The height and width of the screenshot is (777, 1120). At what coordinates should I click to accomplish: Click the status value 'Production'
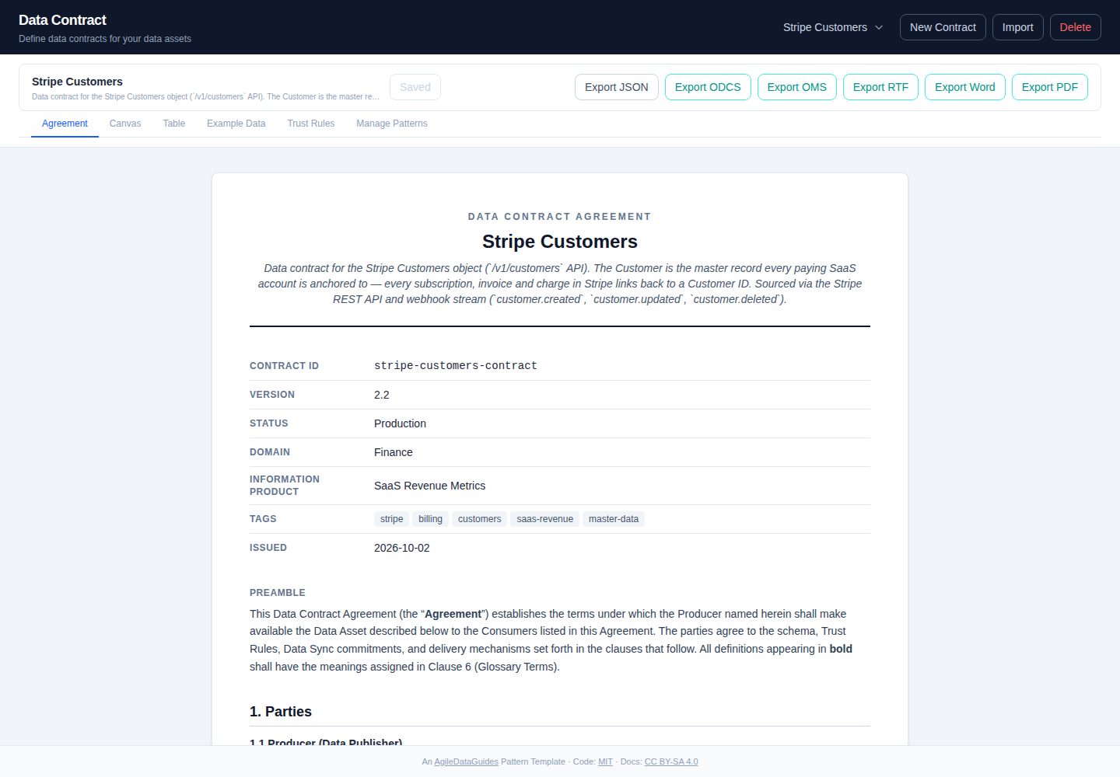[400, 423]
